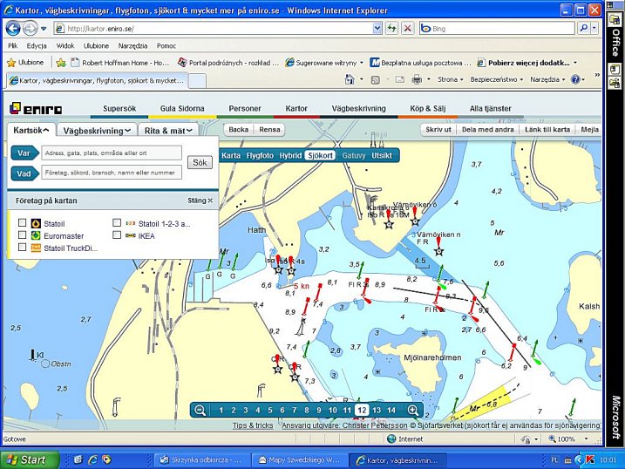This screenshot has height=469, width=625.
Task: Zoom in with the plus magnifier
Action: 412,410
